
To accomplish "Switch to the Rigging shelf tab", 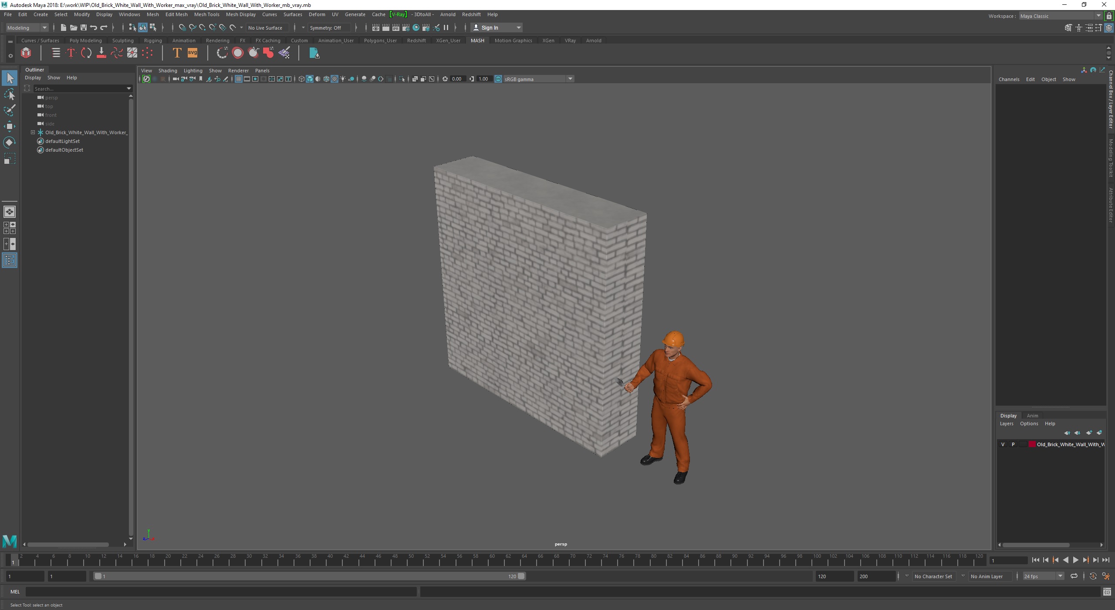I will point(153,41).
